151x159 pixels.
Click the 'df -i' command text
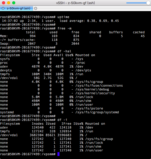[x=62, y=120]
